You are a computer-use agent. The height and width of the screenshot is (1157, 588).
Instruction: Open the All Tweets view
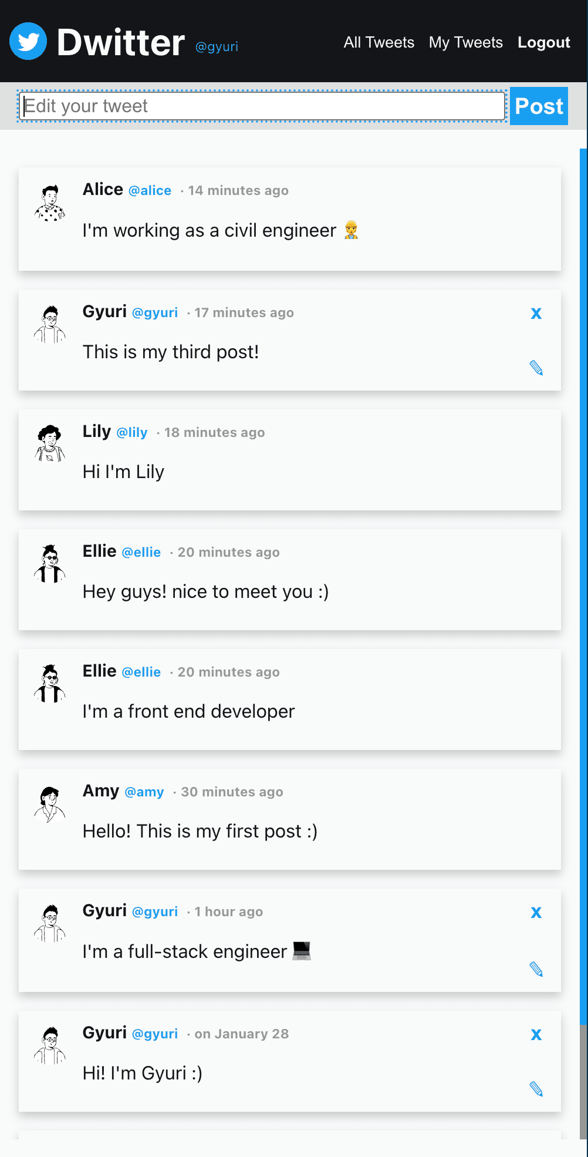click(379, 42)
